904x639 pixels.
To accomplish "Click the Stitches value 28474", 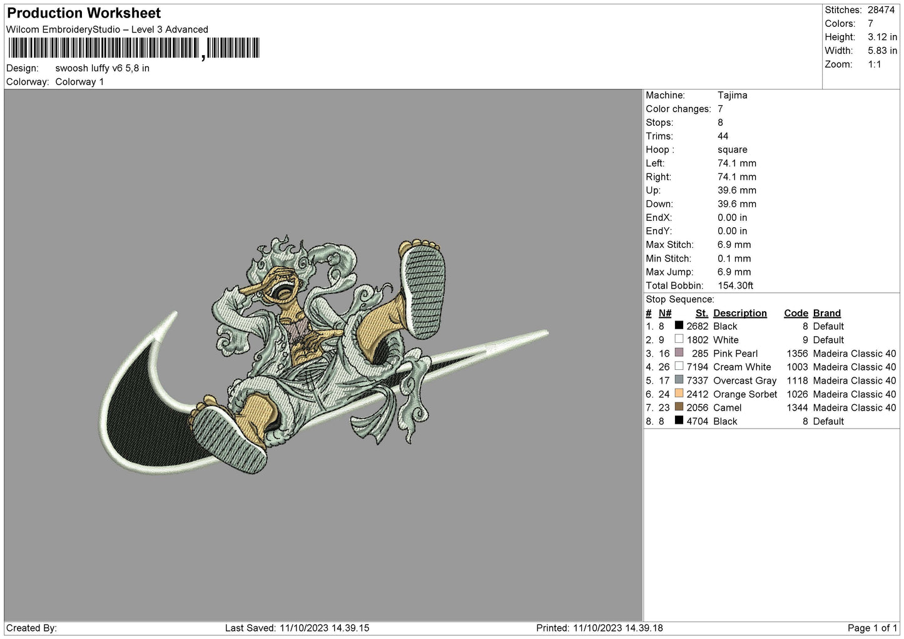I will coord(881,10).
